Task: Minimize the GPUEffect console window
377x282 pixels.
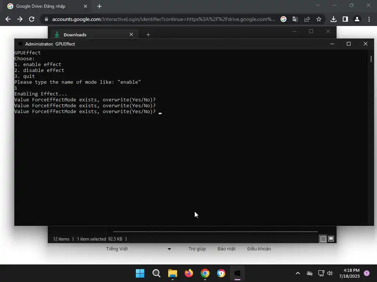Action: coord(332,44)
